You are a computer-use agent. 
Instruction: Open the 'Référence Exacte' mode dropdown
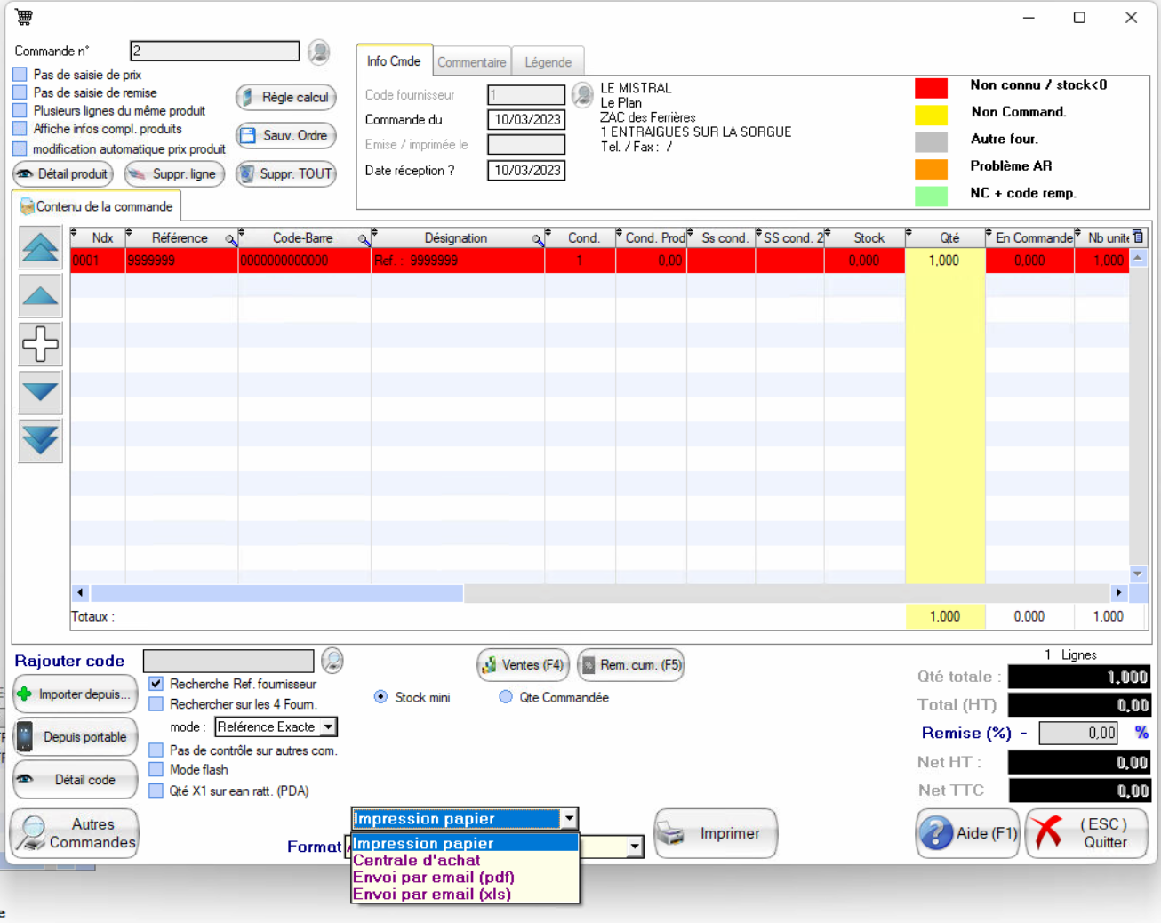tap(328, 727)
